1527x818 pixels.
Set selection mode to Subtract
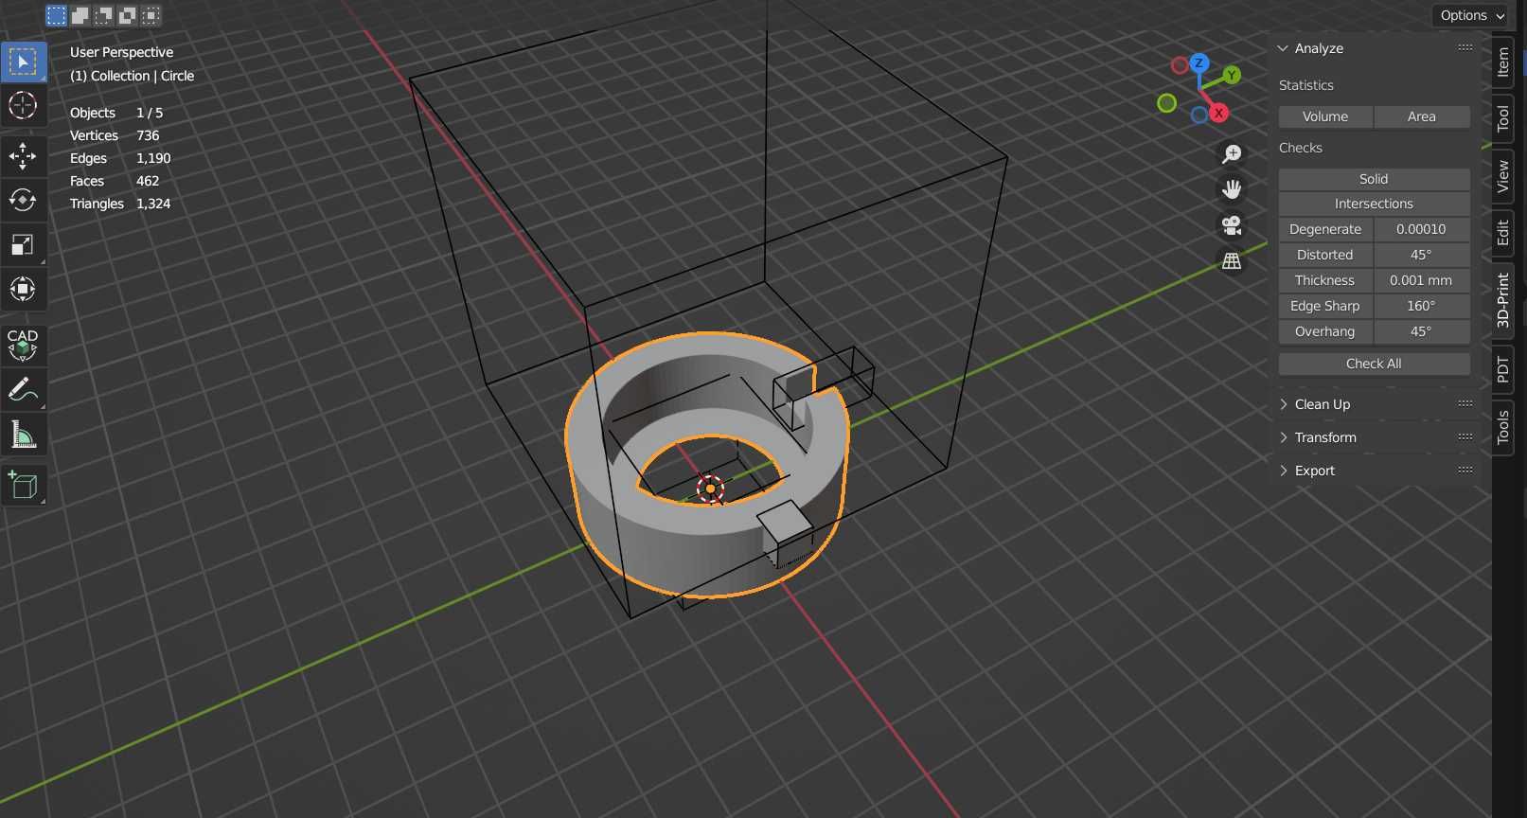[104, 15]
